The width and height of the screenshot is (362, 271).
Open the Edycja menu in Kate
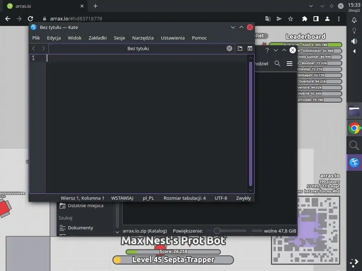click(54, 38)
